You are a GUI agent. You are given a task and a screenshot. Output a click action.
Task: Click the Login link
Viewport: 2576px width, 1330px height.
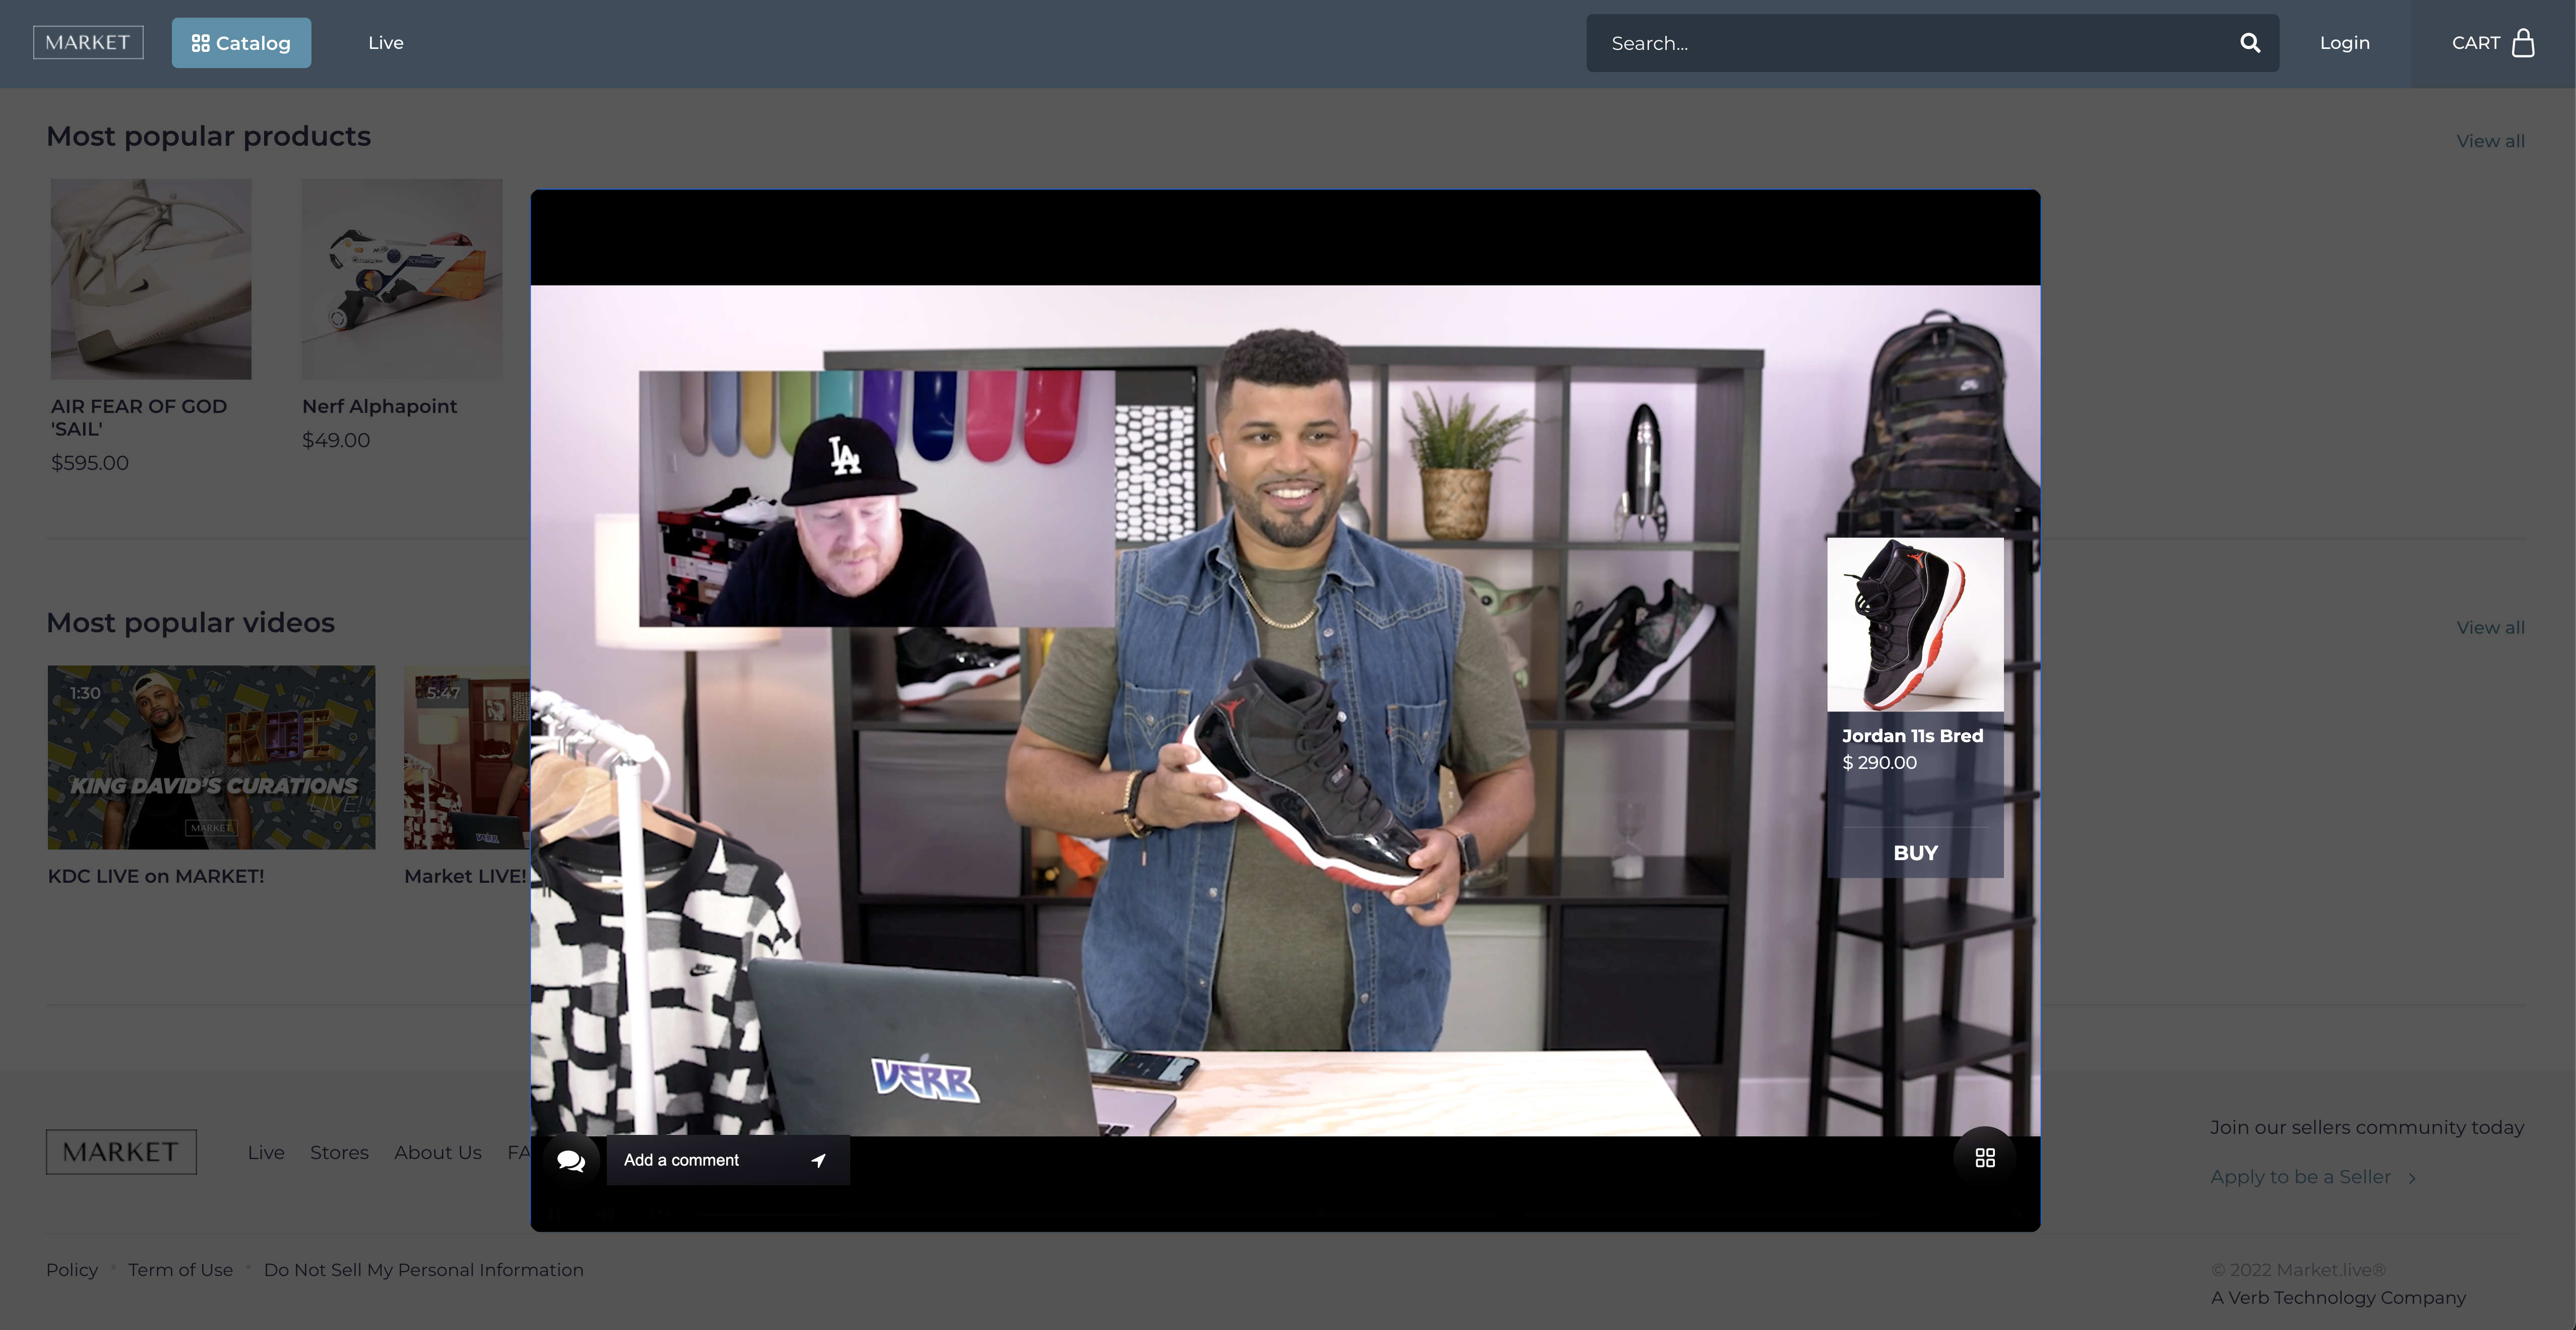click(2344, 43)
